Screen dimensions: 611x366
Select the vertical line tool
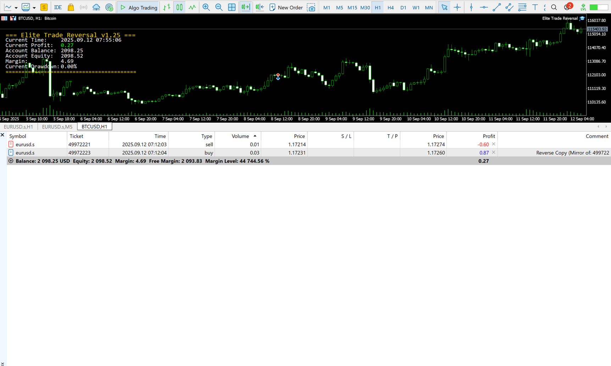[471, 7]
